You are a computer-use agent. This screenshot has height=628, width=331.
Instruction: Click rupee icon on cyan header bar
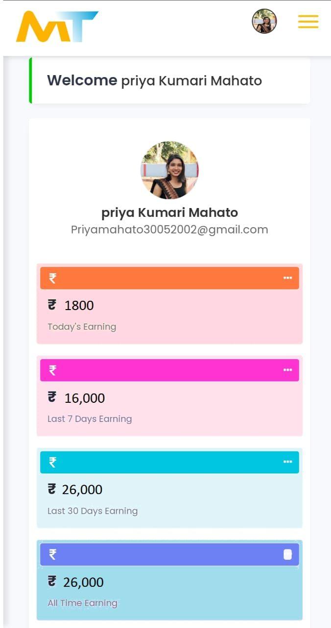(52, 462)
